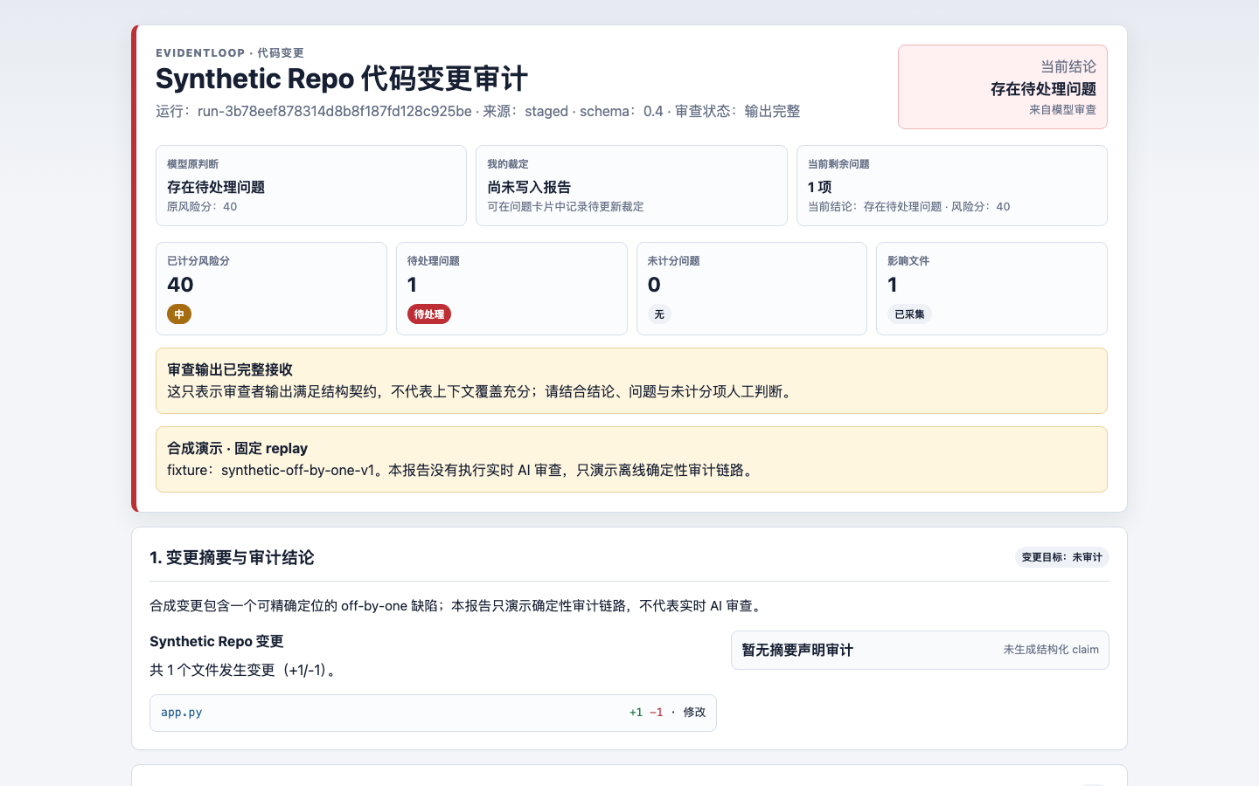Click 可在问题卡片中记录待更新裁定 hint text
This screenshot has width=1259, height=786.
[566, 207]
